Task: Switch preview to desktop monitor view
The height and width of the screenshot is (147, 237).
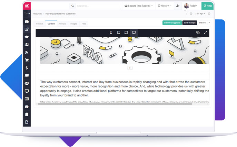Action: click(x=134, y=33)
